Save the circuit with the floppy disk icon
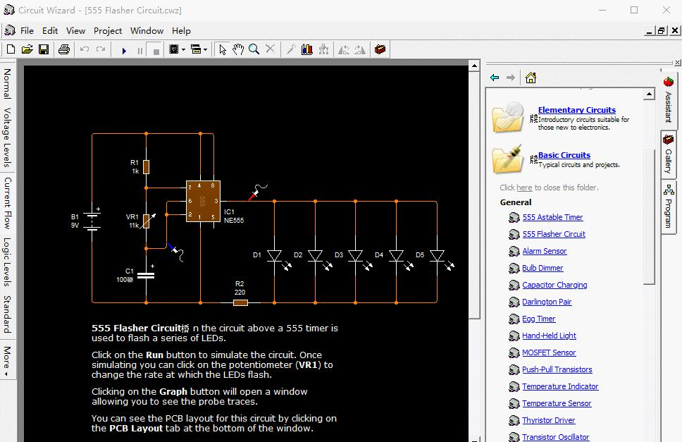Viewport: 682px width, 442px height. [x=44, y=49]
